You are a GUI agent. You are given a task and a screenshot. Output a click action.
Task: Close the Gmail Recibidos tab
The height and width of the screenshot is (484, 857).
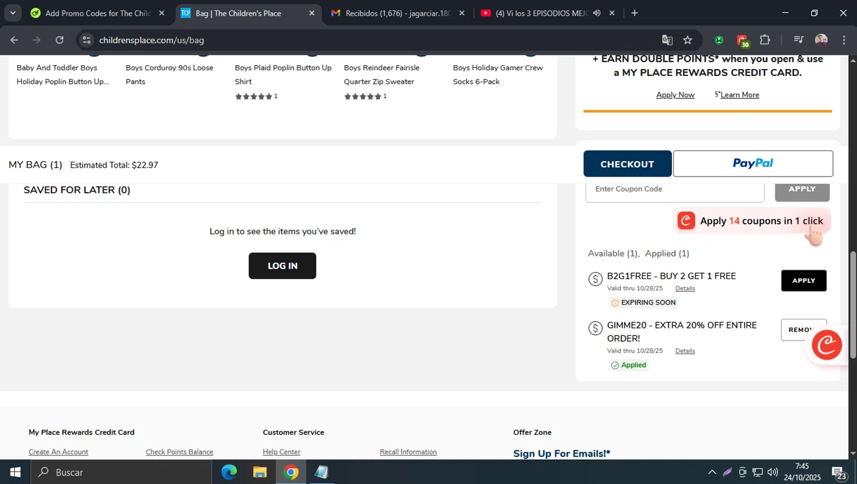point(462,13)
